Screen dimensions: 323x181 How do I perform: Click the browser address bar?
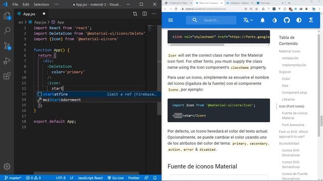tap(212, 9)
